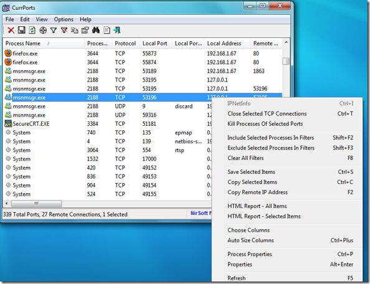Click the properties toolbar icon
Viewport: 370px width, 284px height.
coord(85,30)
